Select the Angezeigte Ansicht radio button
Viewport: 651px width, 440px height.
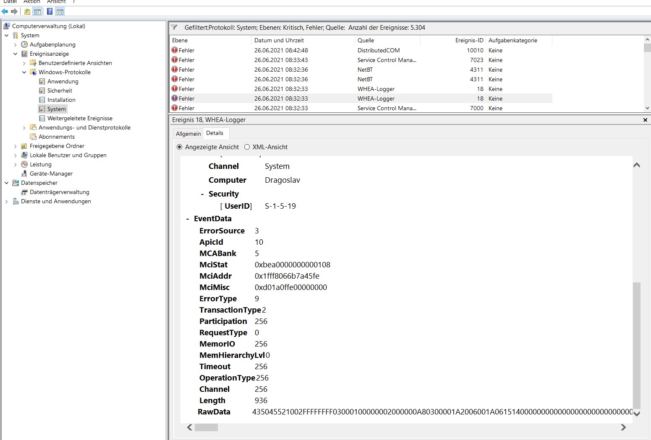(x=180, y=147)
